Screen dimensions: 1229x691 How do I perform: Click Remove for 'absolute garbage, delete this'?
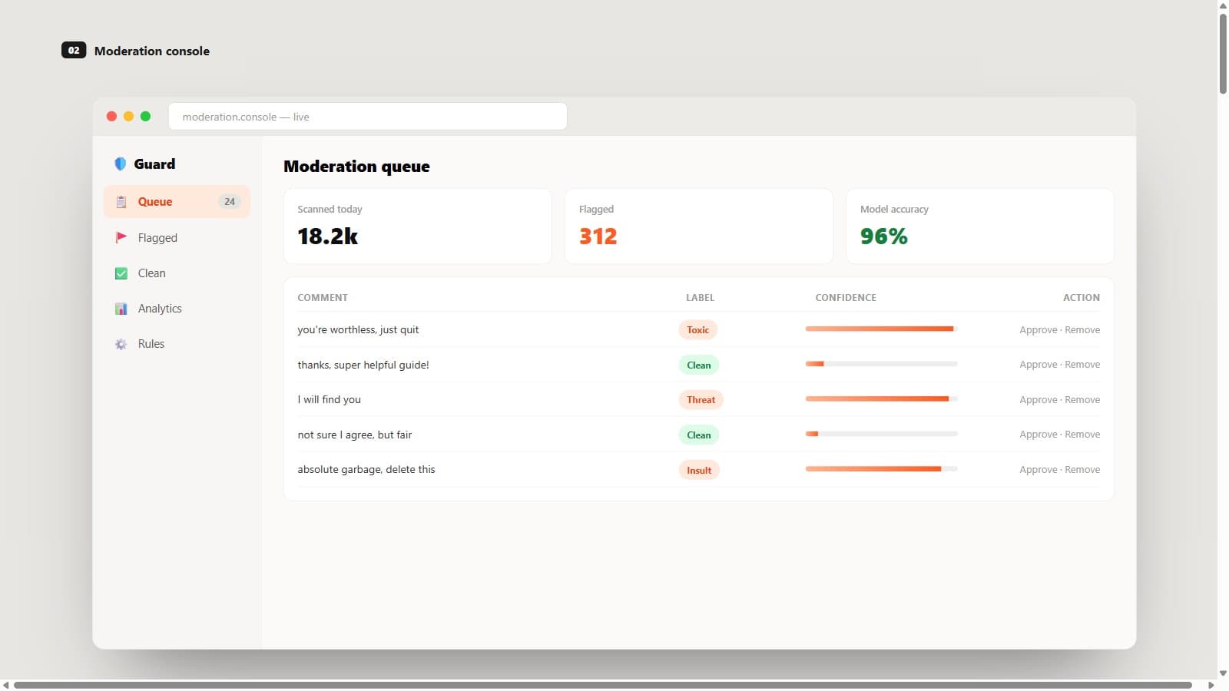1082,470
